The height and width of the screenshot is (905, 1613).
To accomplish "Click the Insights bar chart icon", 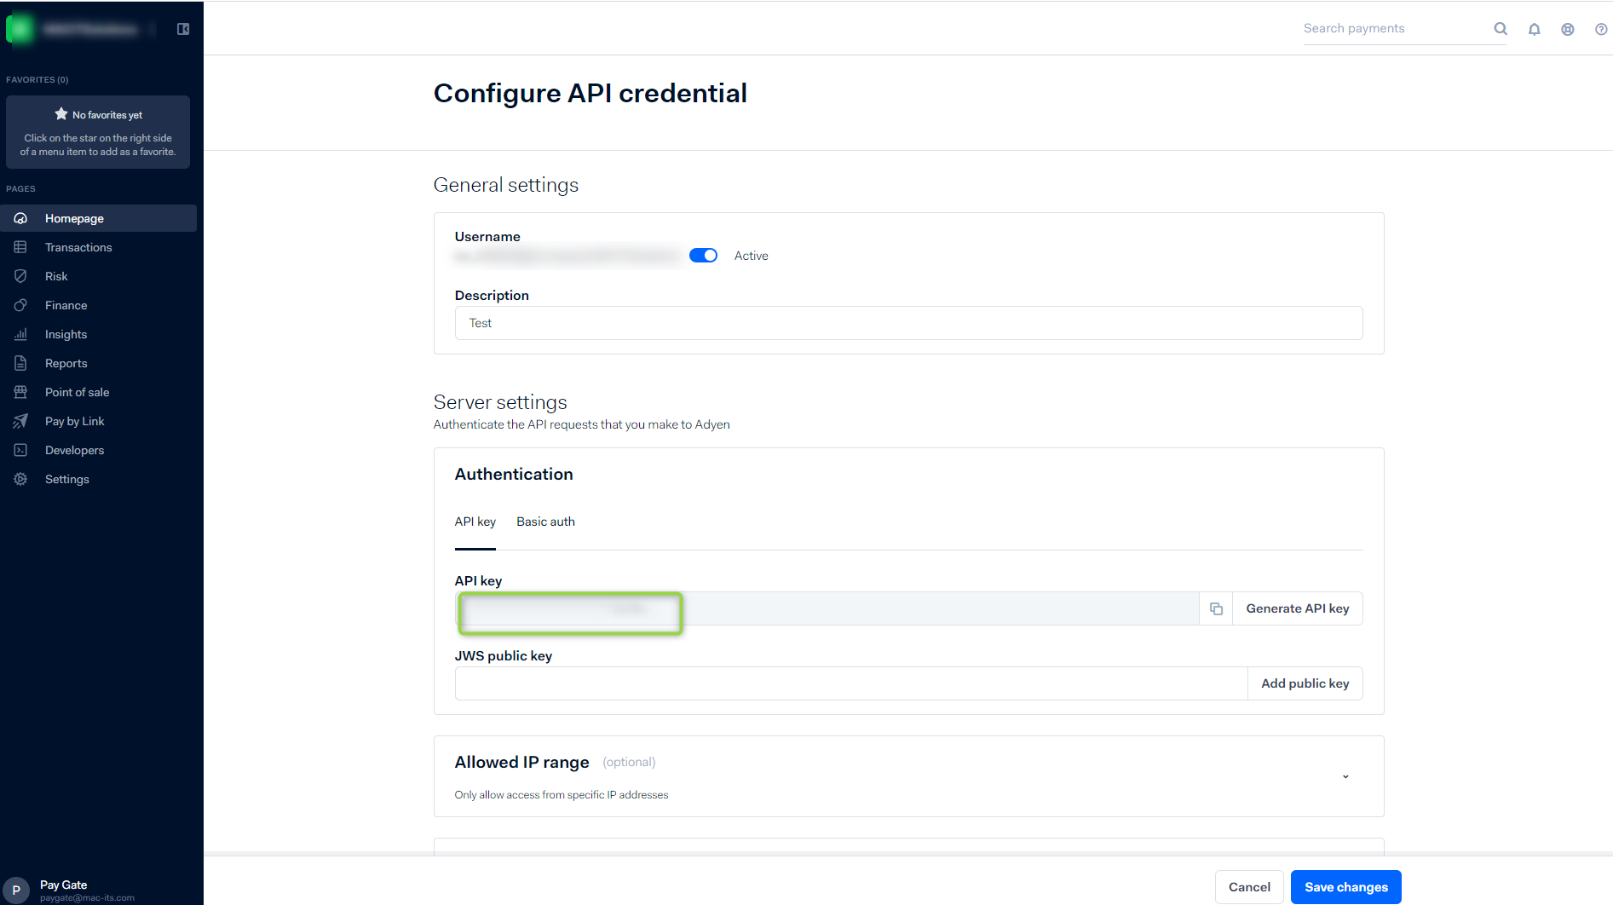I will (x=20, y=334).
